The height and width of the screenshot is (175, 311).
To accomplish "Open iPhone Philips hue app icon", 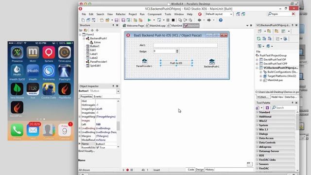I will coord(33,89).
